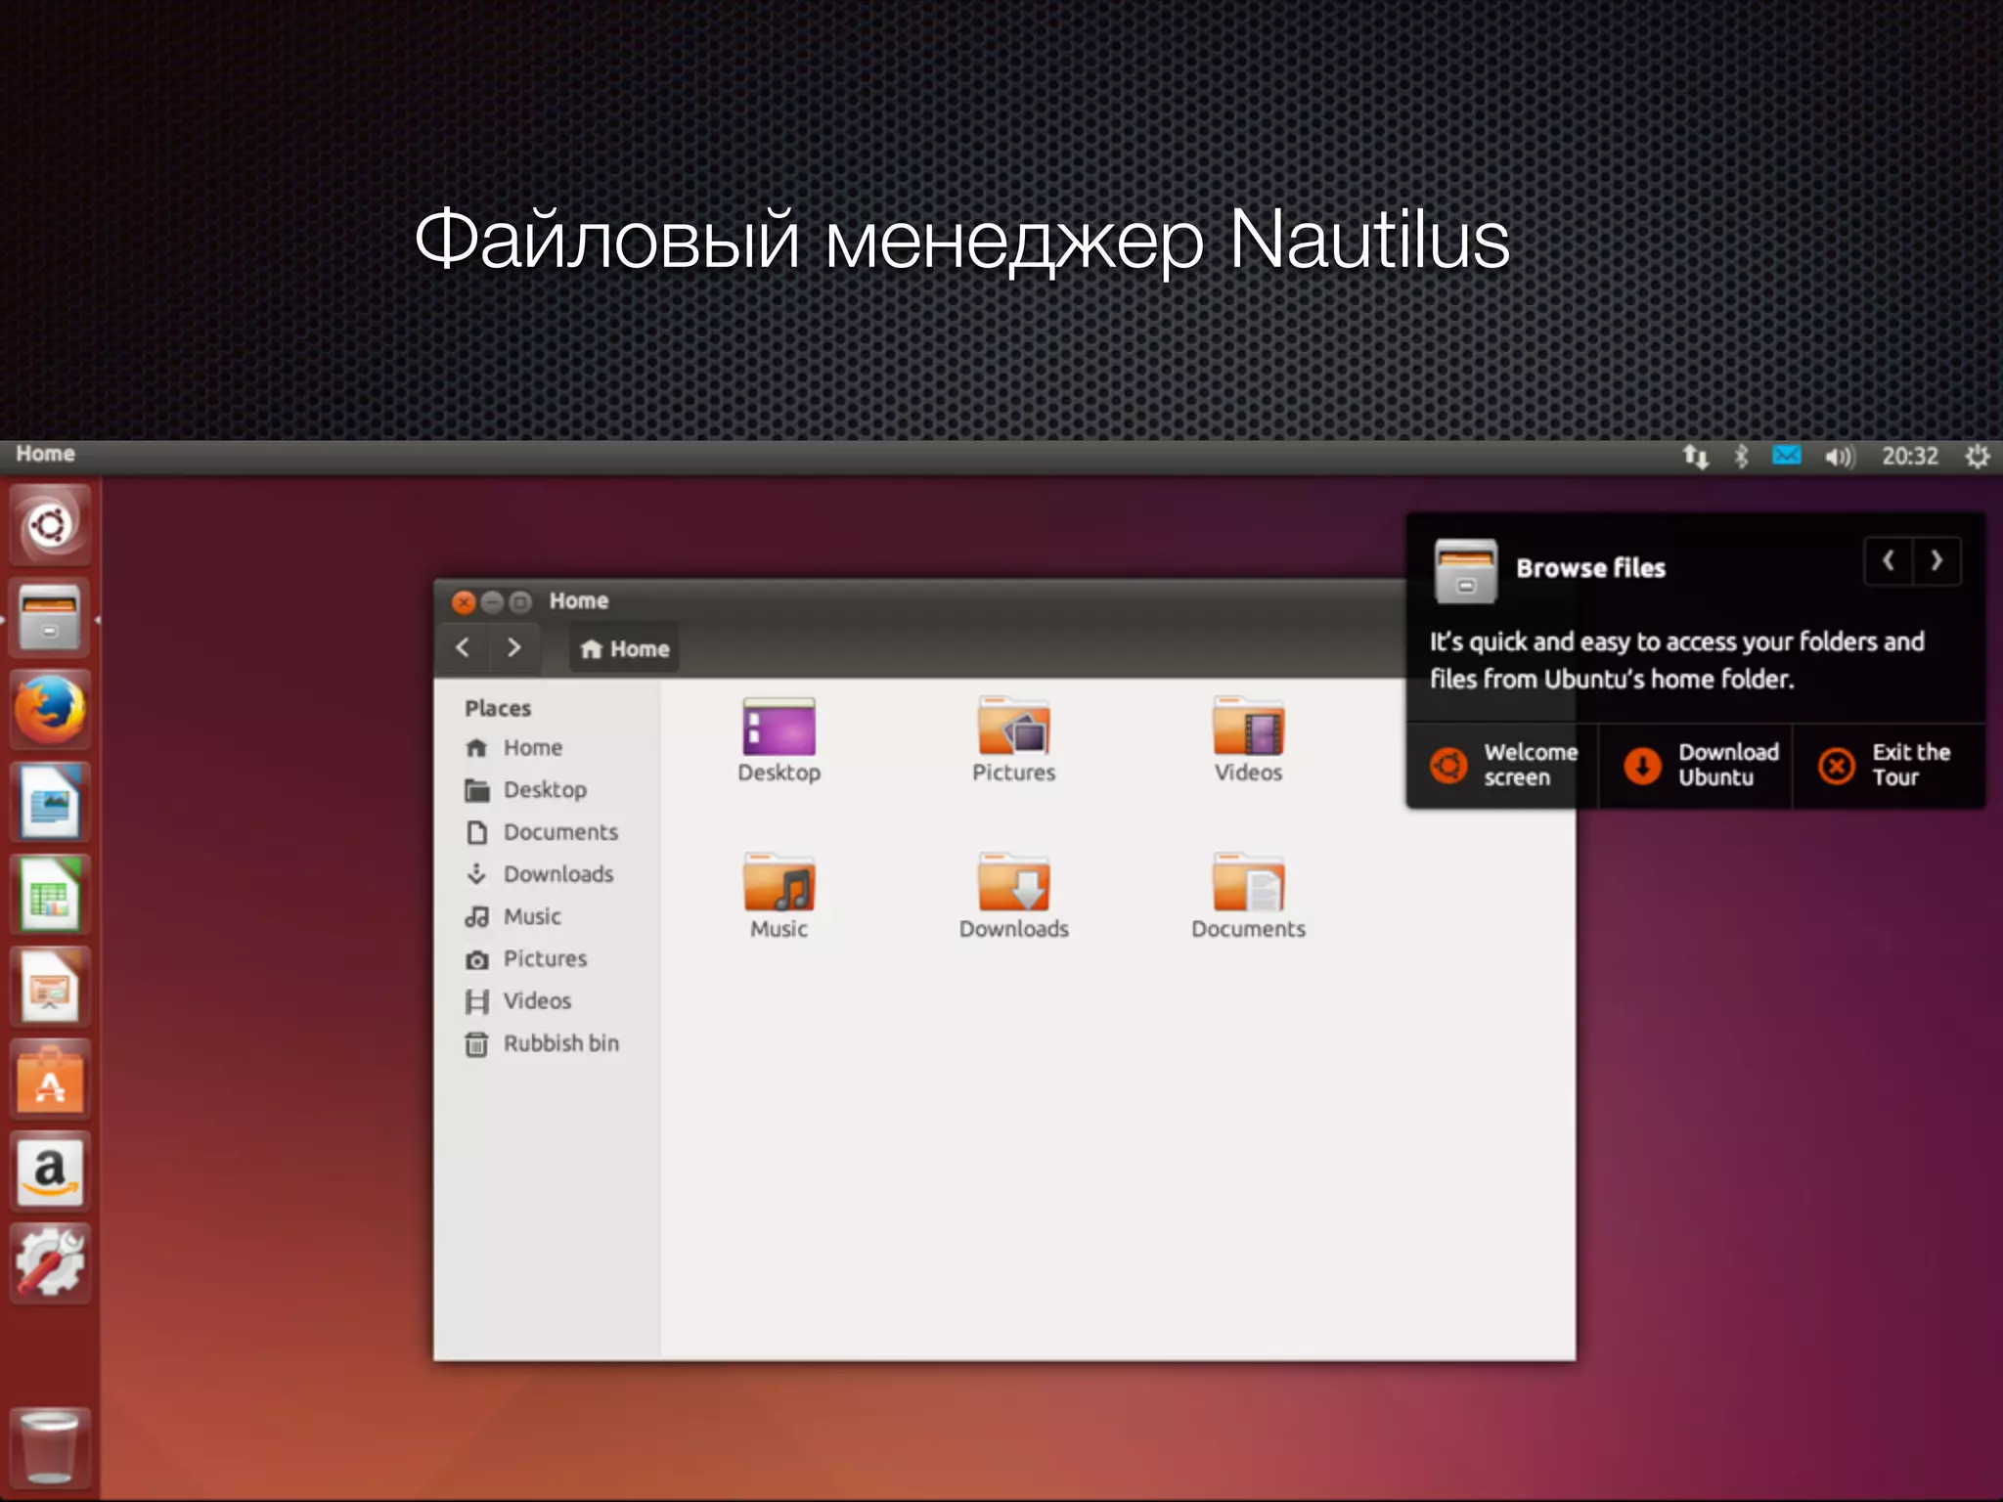Open the Amazon launcher icon
Viewport: 2003px width, 1502px height.
50,1171
